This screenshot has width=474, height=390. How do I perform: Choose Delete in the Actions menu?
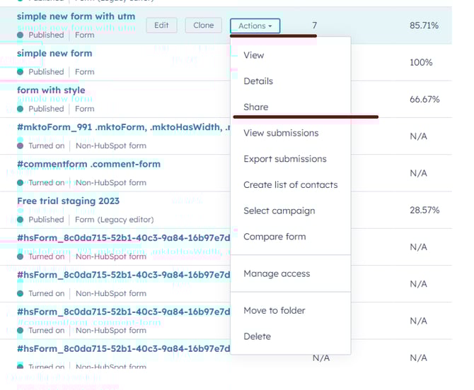point(257,336)
